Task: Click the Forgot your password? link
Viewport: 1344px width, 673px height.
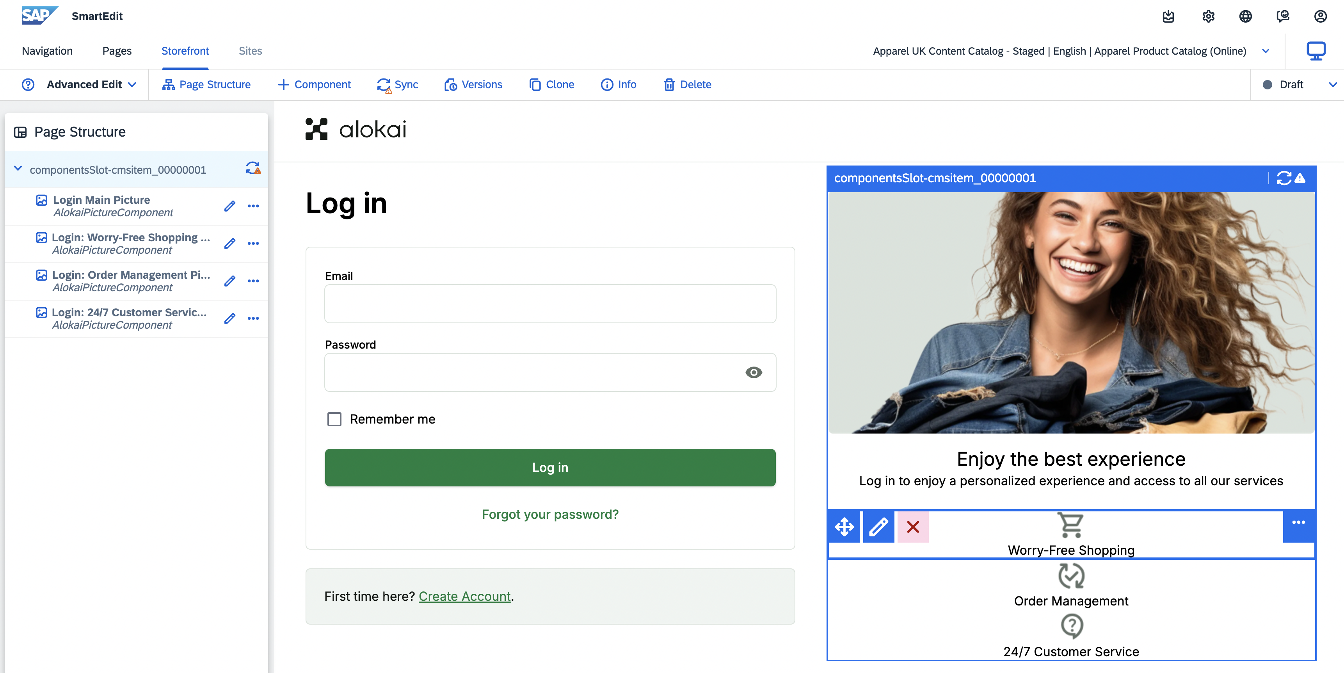Action: (550, 514)
